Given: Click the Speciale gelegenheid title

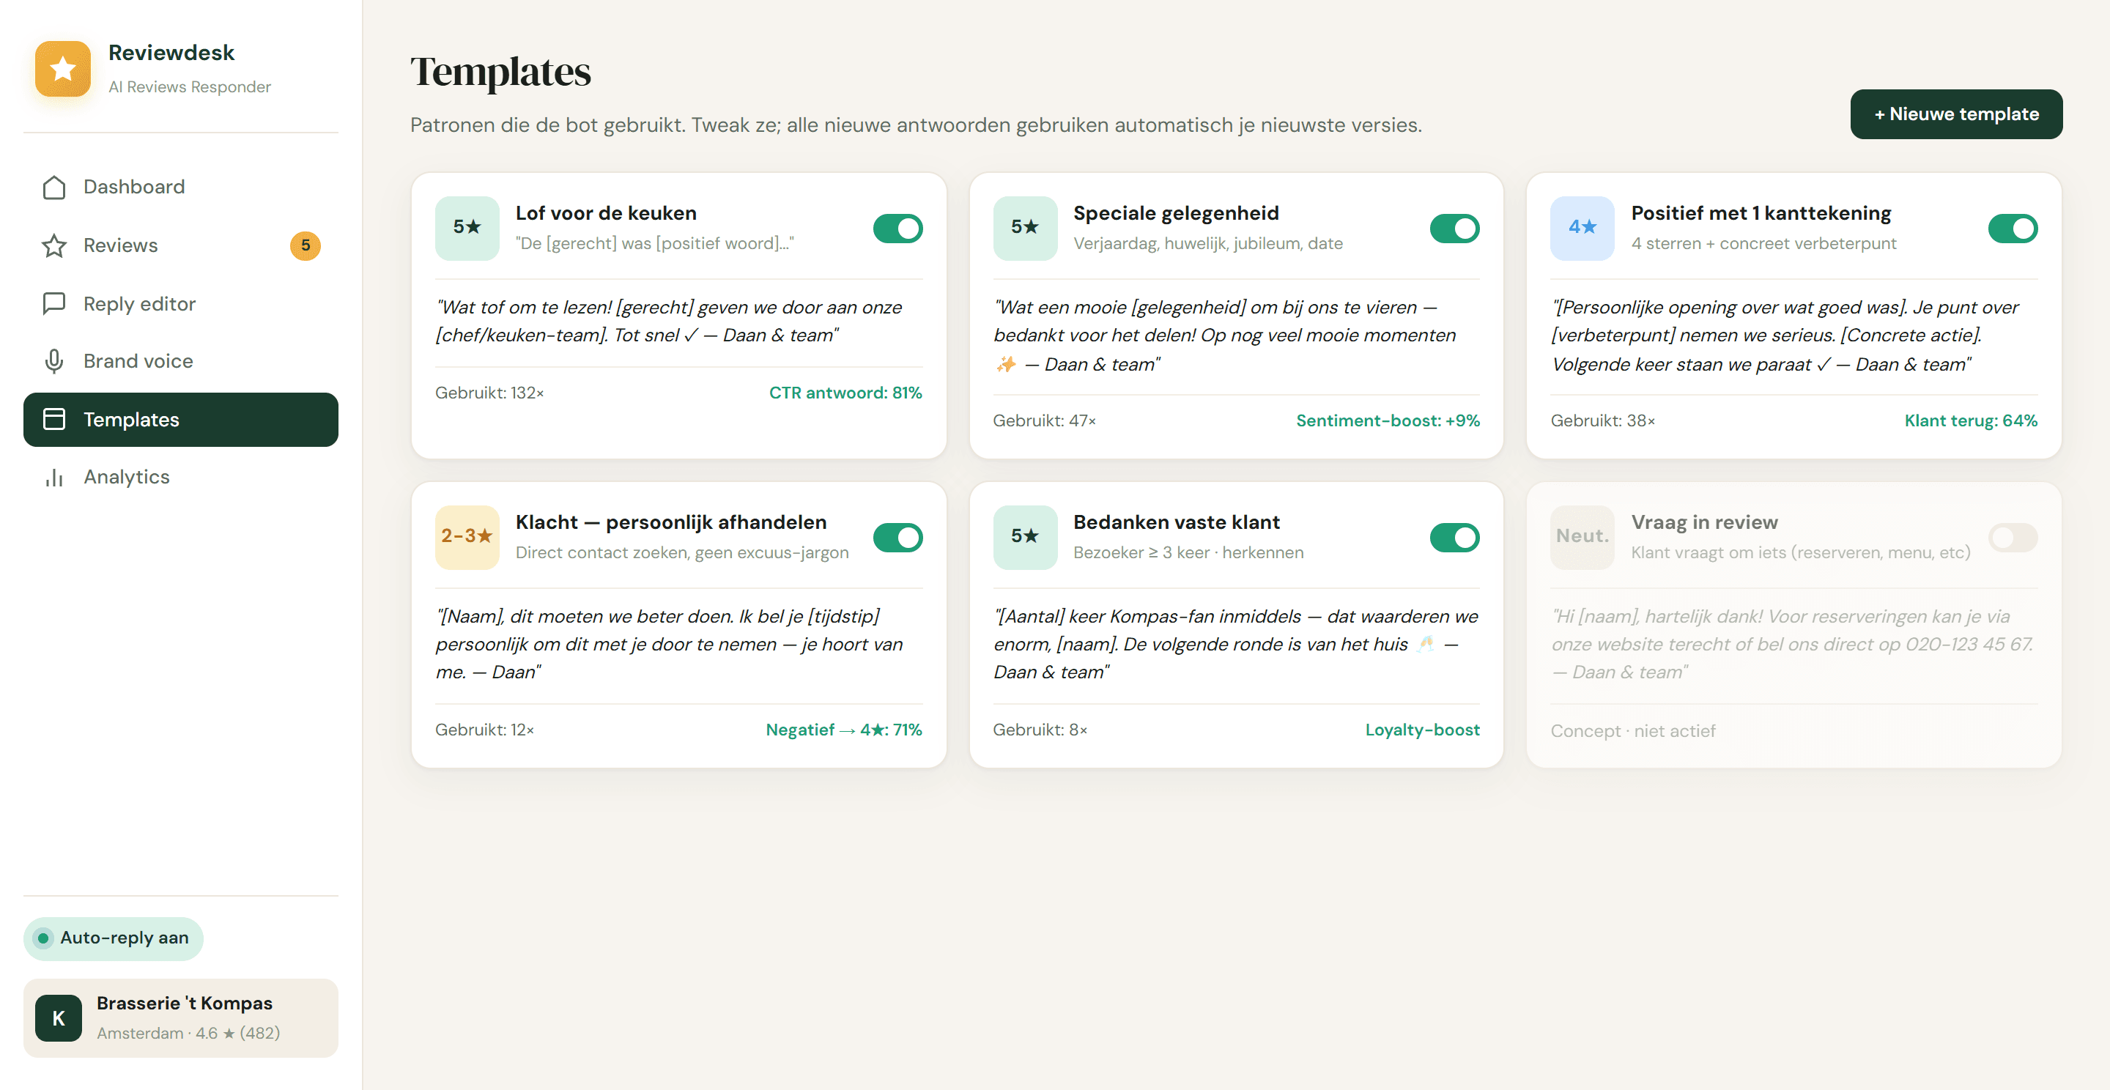Looking at the screenshot, I should tap(1175, 214).
